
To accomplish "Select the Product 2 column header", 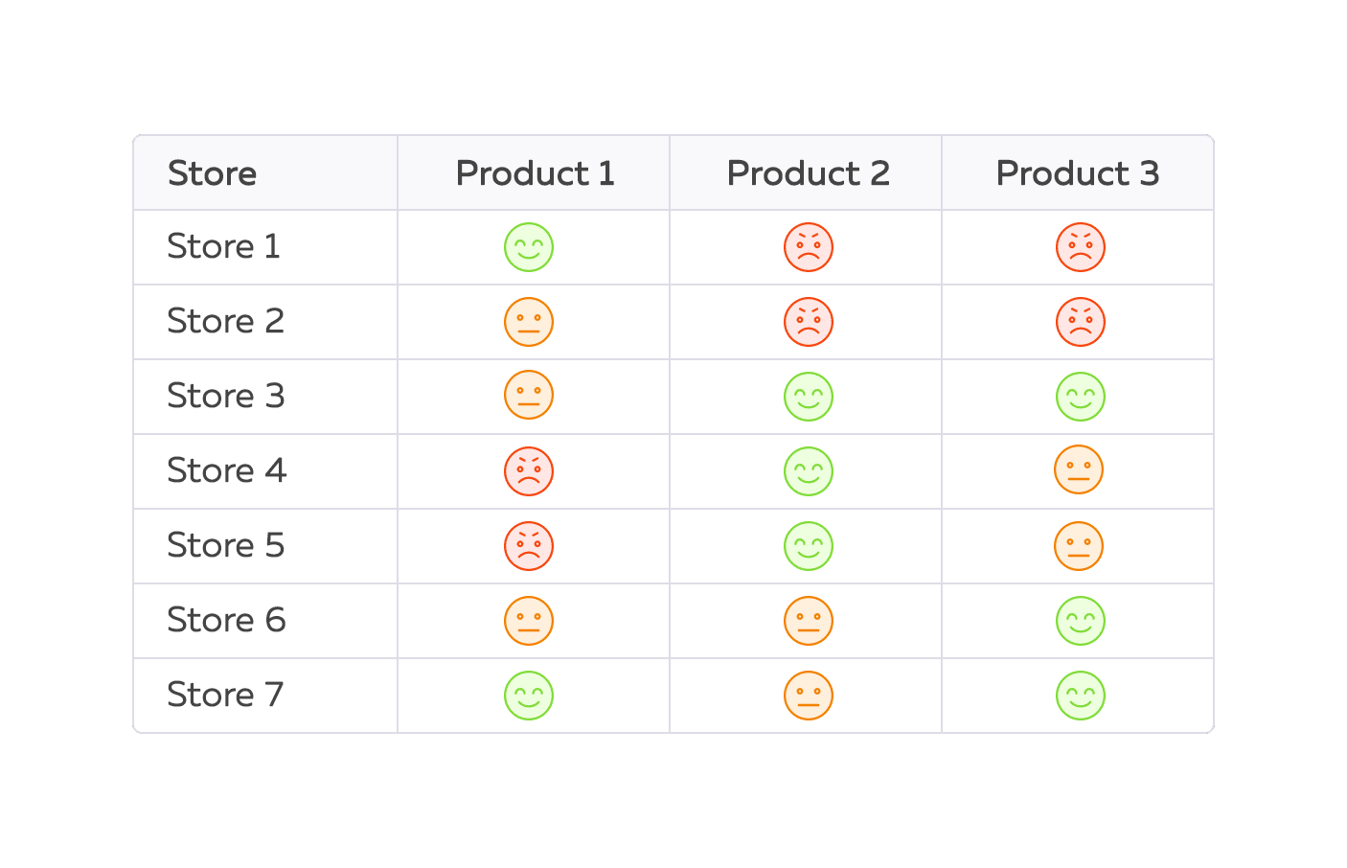I will click(808, 173).
